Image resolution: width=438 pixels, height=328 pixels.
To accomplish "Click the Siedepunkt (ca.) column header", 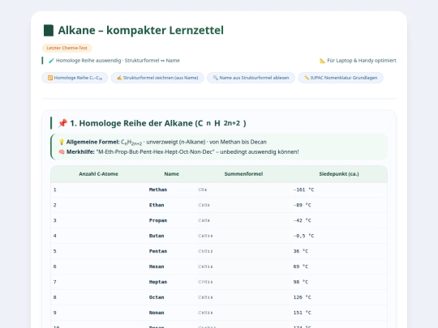I will (339, 174).
